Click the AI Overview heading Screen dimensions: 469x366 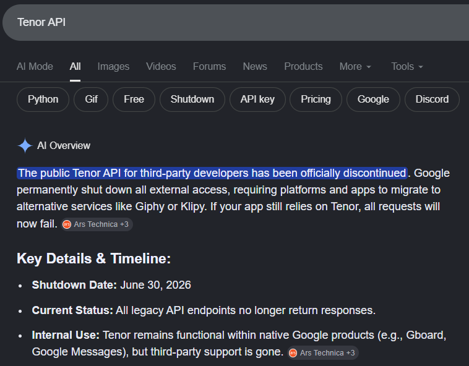[63, 145]
